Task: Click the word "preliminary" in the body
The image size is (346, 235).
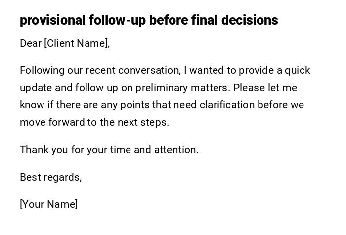Action: (162, 88)
